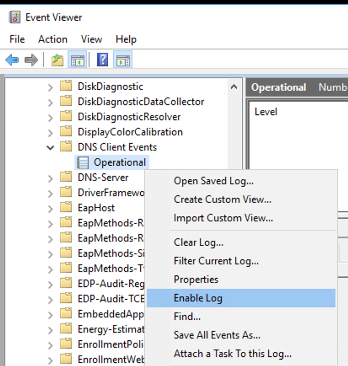
Task: Choose Save All Events As... entry
Action: [x=241, y=335]
